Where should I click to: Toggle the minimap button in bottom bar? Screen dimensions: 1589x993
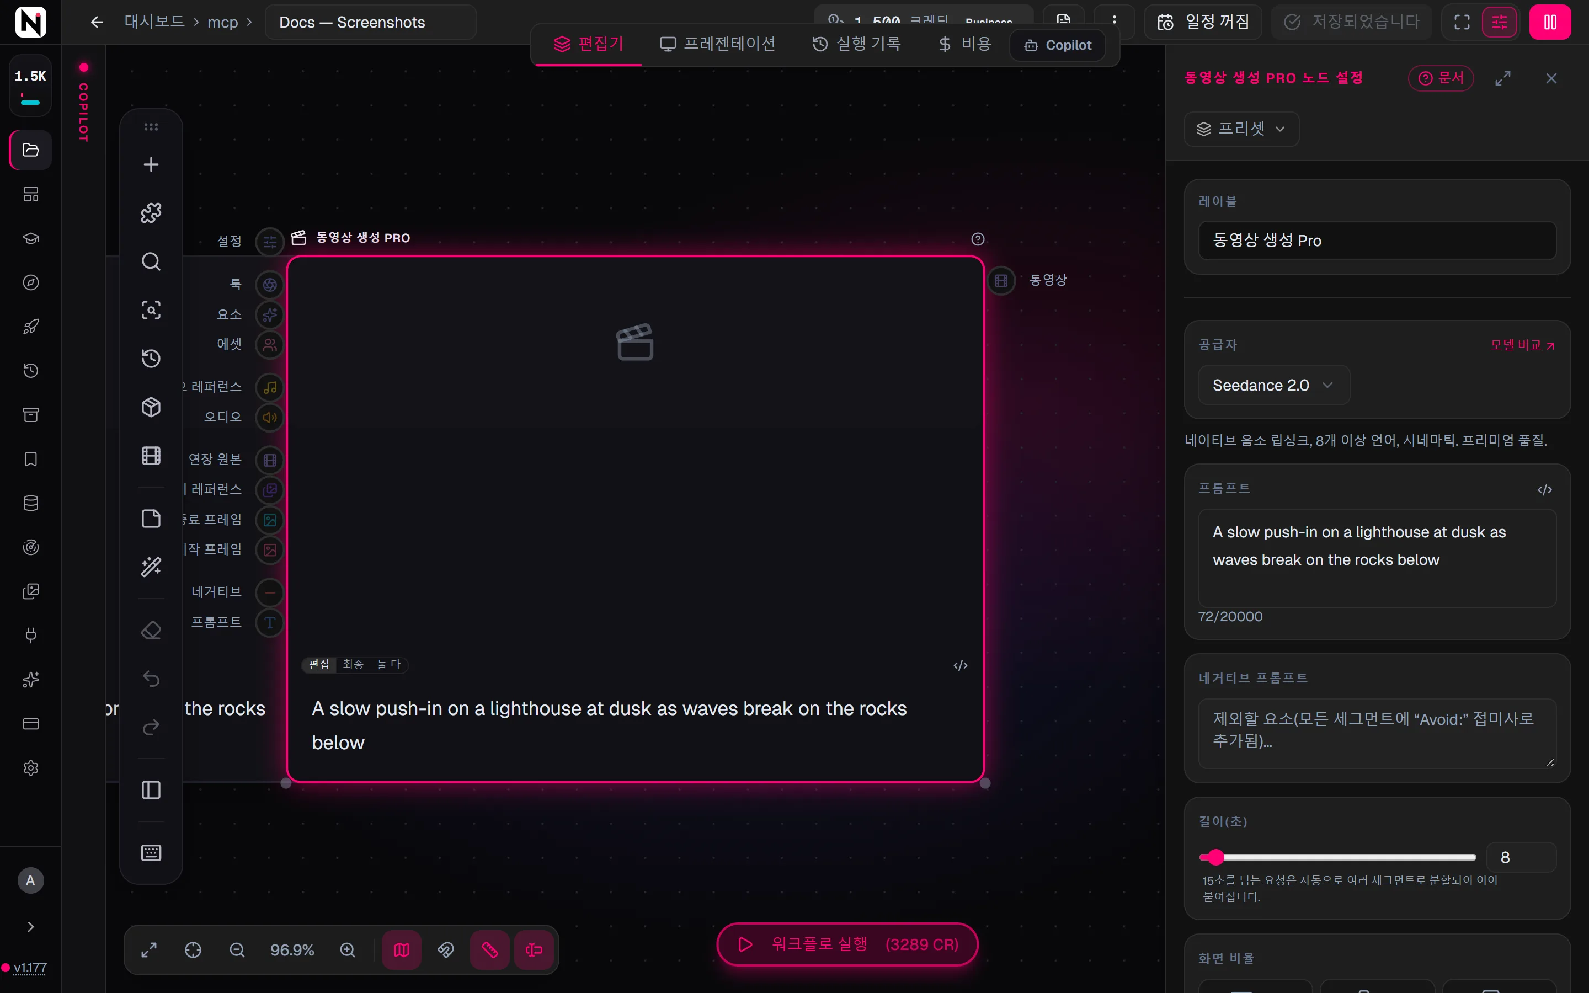[402, 951]
